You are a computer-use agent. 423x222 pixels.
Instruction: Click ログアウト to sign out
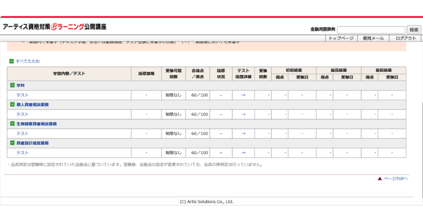click(406, 38)
